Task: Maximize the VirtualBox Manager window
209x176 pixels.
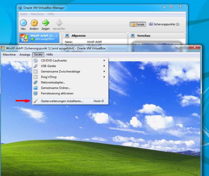Action: (x=171, y=7)
